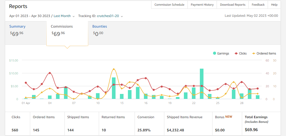Select the Commissions tab

coord(67,33)
